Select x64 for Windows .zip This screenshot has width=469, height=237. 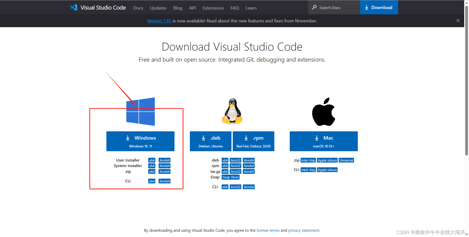[152, 172]
